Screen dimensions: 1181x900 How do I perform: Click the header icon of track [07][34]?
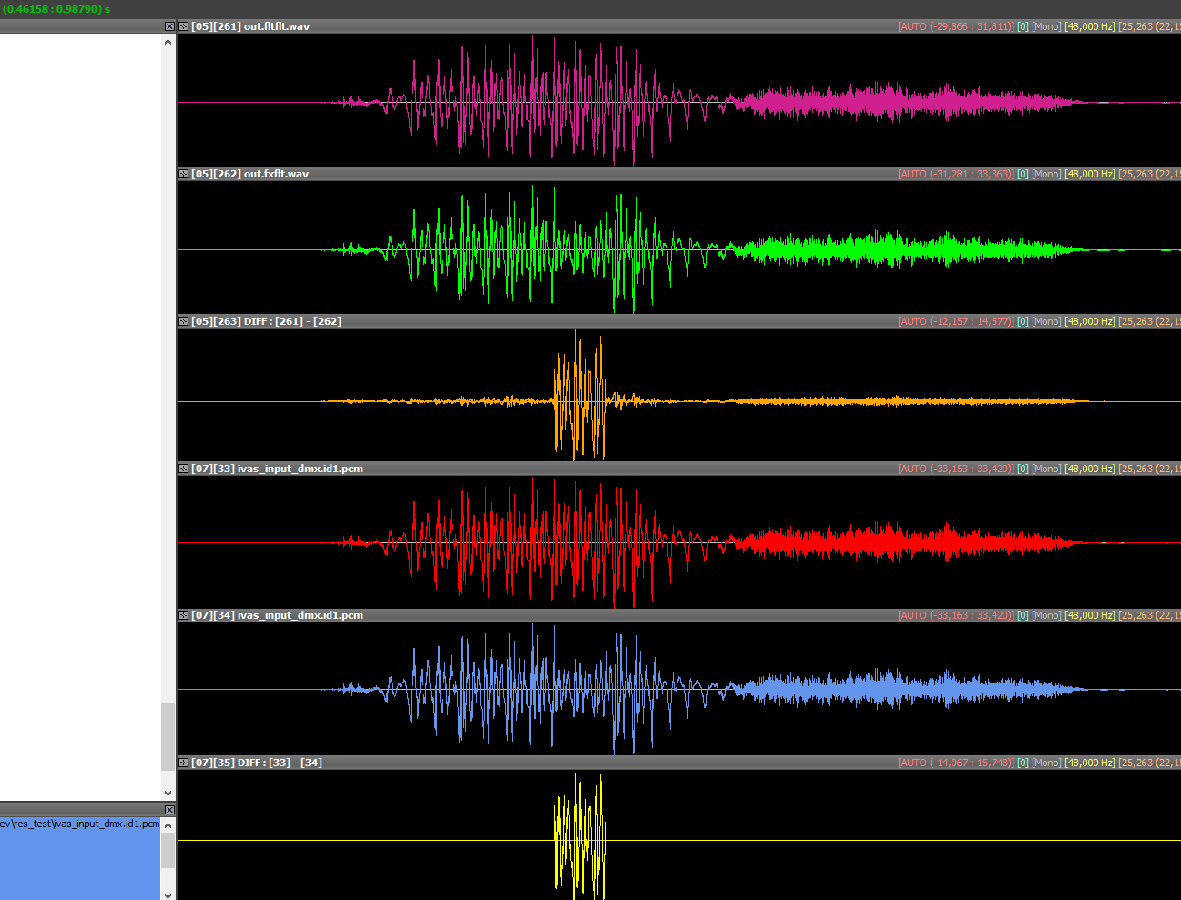tap(183, 615)
